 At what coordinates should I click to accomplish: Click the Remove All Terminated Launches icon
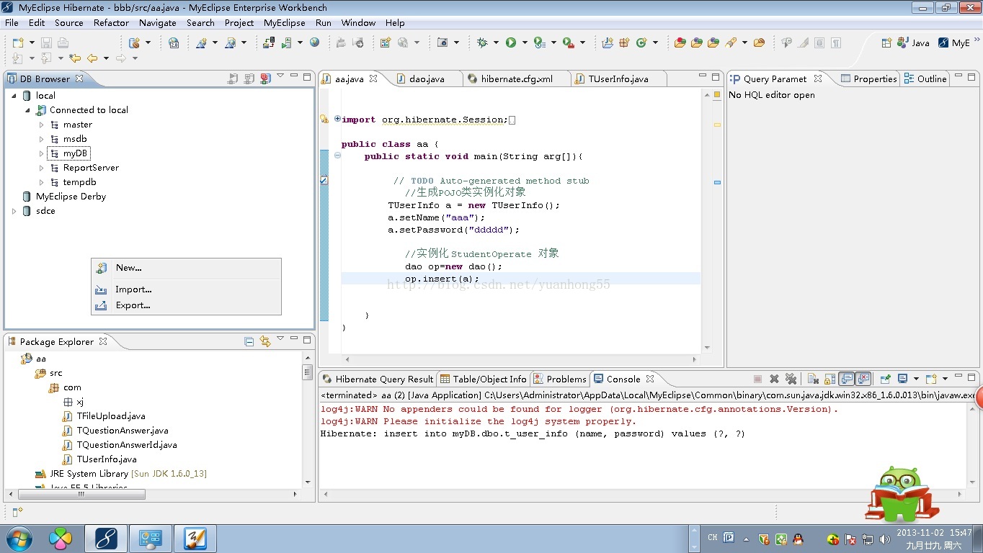(791, 379)
